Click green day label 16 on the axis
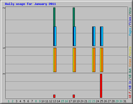Screen dimensions: 133x104 [66, 101]
